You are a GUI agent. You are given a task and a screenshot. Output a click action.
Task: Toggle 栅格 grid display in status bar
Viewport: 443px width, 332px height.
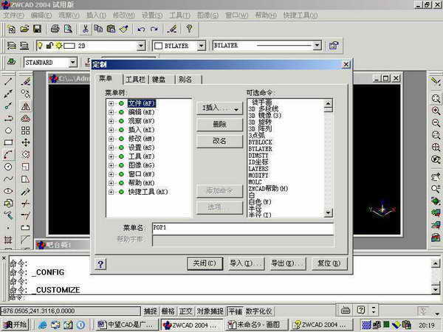click(168, 311)
